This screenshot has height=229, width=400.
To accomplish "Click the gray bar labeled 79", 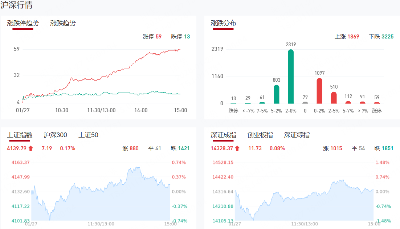I will click(x=305, y=103).
